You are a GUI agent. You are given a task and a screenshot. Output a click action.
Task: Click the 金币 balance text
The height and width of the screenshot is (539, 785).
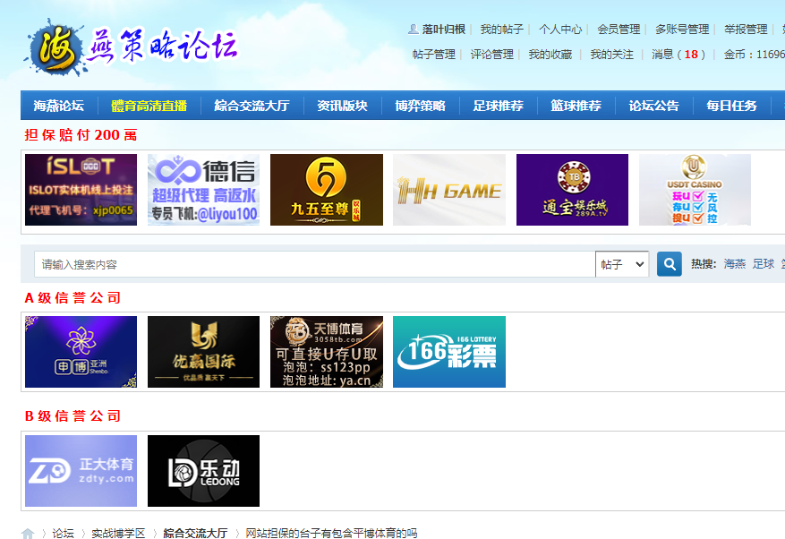tap(754, 54)
